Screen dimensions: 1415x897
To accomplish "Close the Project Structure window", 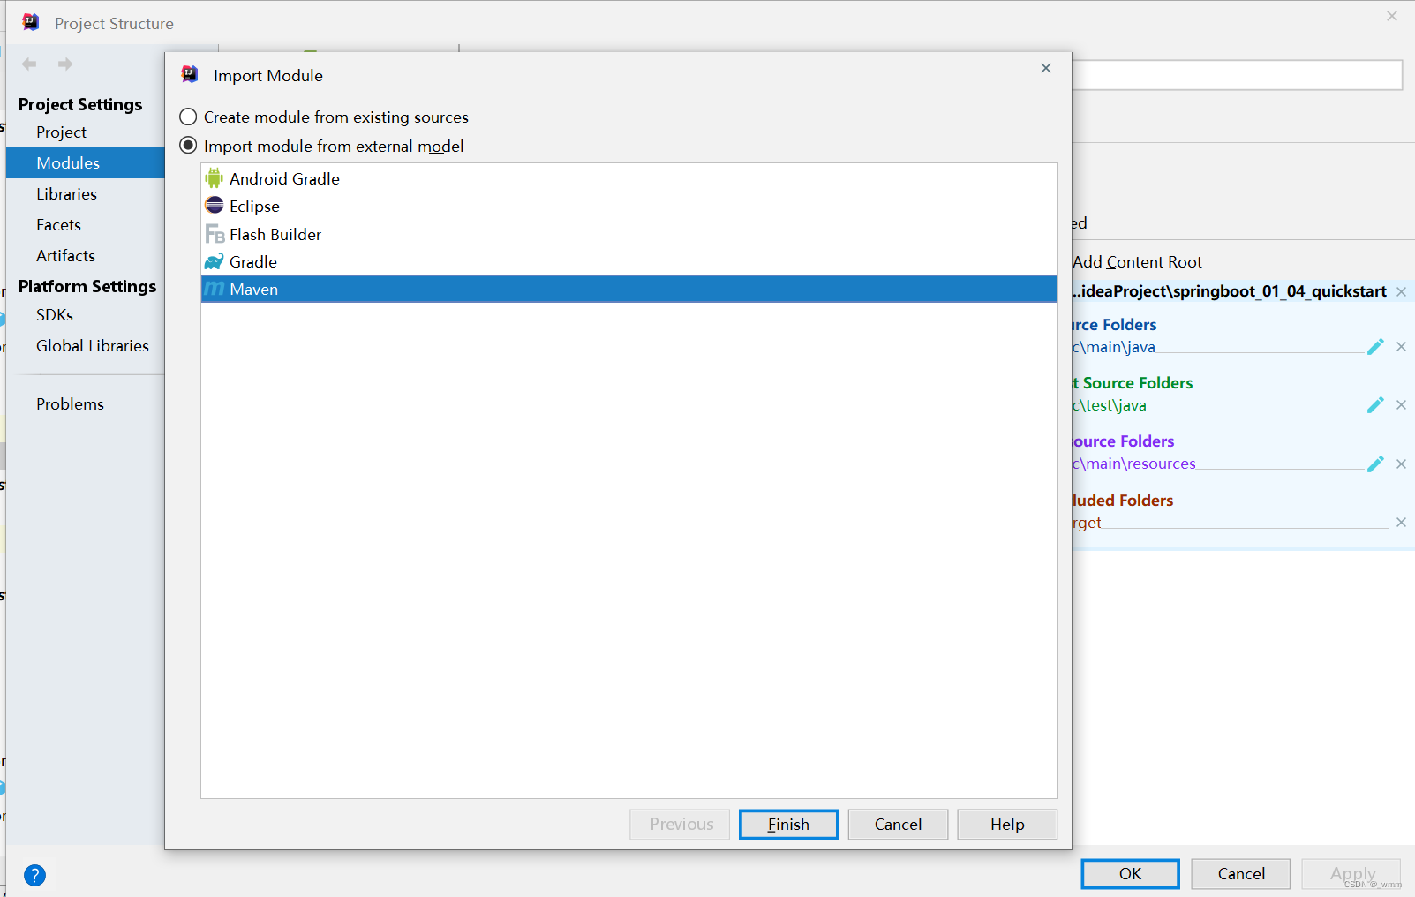I will (1392, 16).
